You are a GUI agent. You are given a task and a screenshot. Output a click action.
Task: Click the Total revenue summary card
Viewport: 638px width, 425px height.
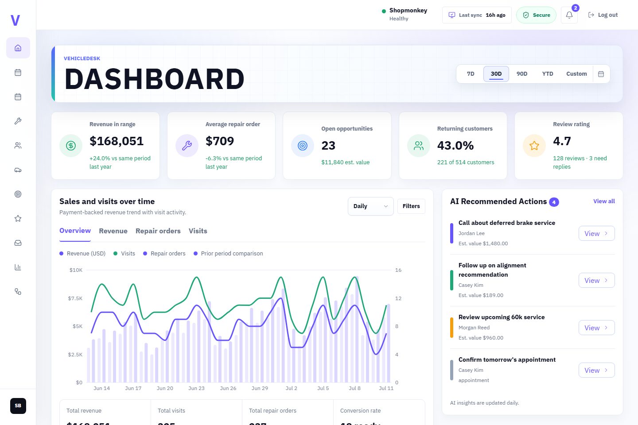click(x=105, y=413)
